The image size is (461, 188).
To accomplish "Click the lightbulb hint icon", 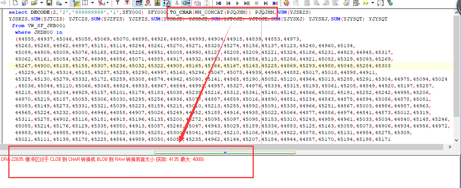I will [x=380, y=3].
